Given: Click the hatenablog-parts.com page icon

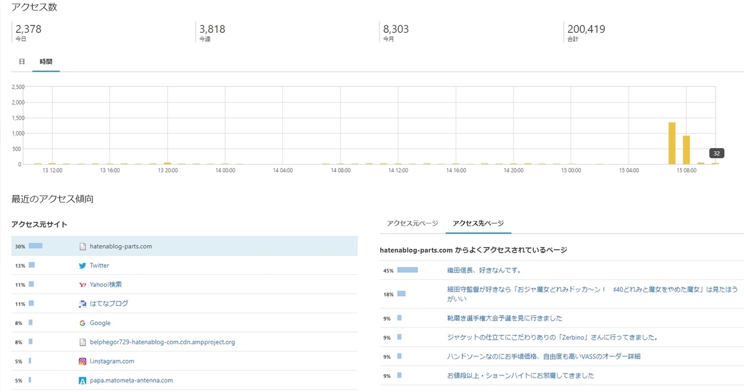Looking at the screenshot, I should pyautogui.click(x=82, y=246).
